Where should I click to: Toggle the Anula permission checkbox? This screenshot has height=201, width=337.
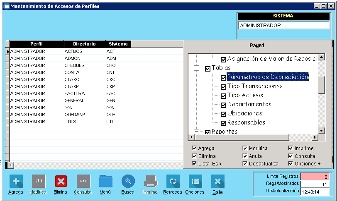(x=245, y=156)
